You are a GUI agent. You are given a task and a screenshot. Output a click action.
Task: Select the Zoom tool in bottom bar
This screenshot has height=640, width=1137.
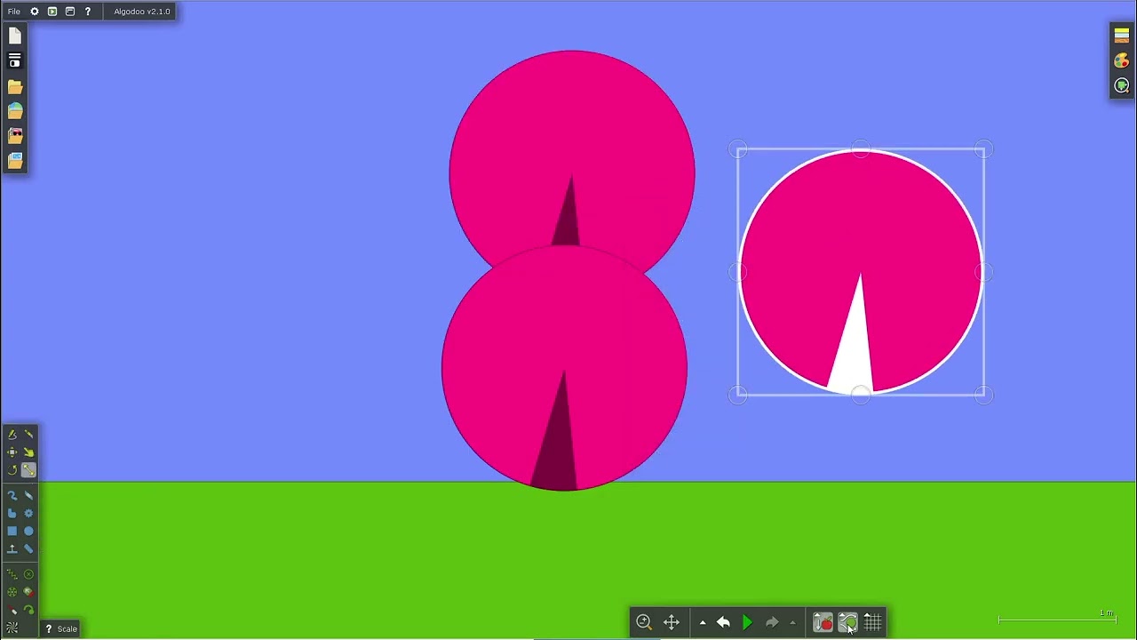pyautogui.click(x=644, y=622)
